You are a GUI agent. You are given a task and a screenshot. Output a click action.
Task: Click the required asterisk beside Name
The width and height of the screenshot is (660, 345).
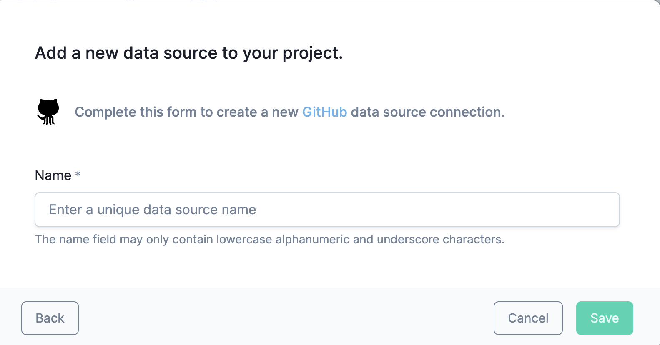click(78, 174)
